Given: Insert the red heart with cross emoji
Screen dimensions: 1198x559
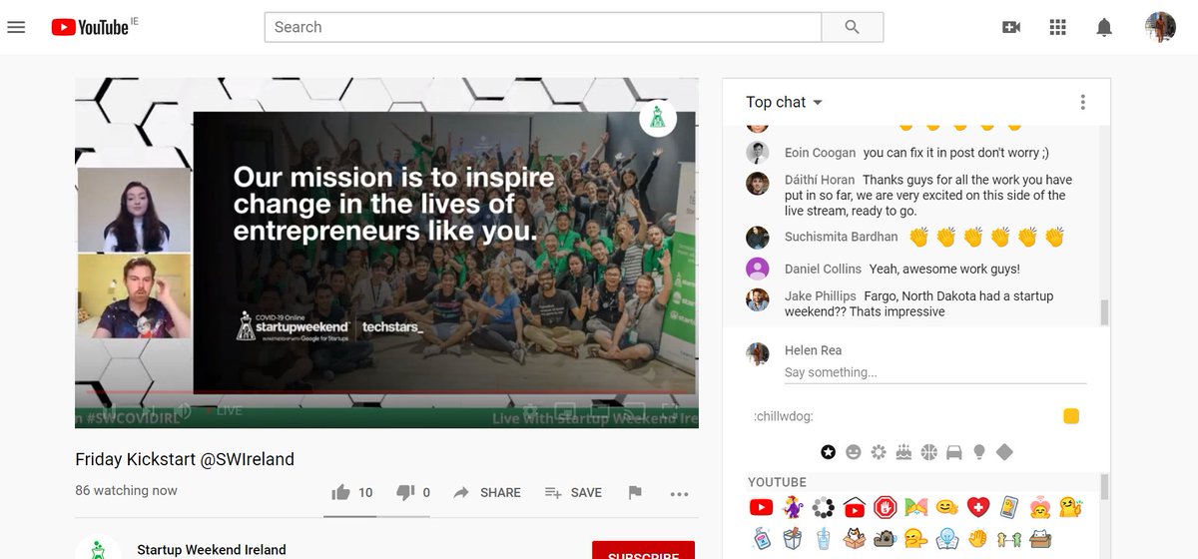Looking at the screenshot, I should pos(978,508).
